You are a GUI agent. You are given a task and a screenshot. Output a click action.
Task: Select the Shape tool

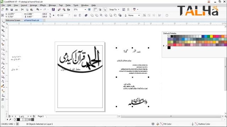2,26
